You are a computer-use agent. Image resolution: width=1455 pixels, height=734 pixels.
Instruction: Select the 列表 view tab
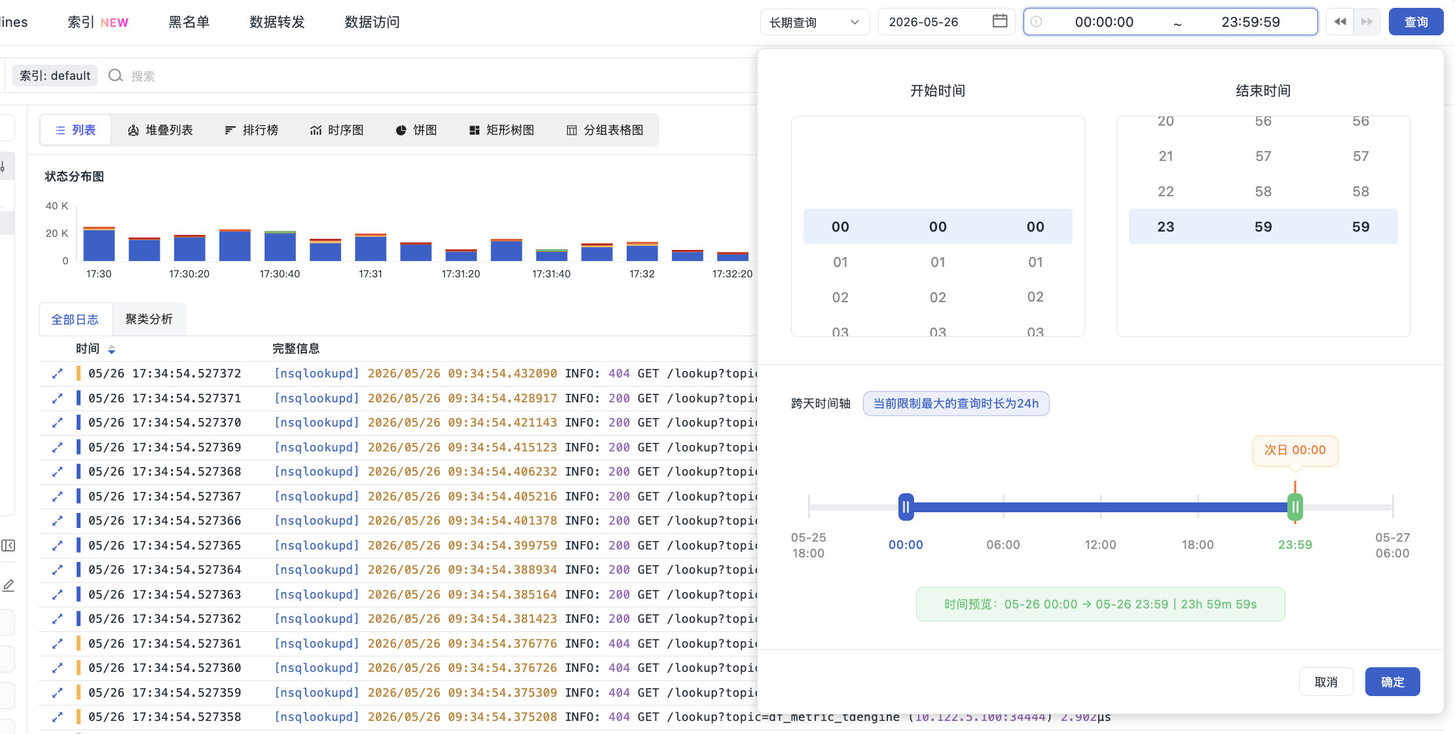click(x=75, y=130)
